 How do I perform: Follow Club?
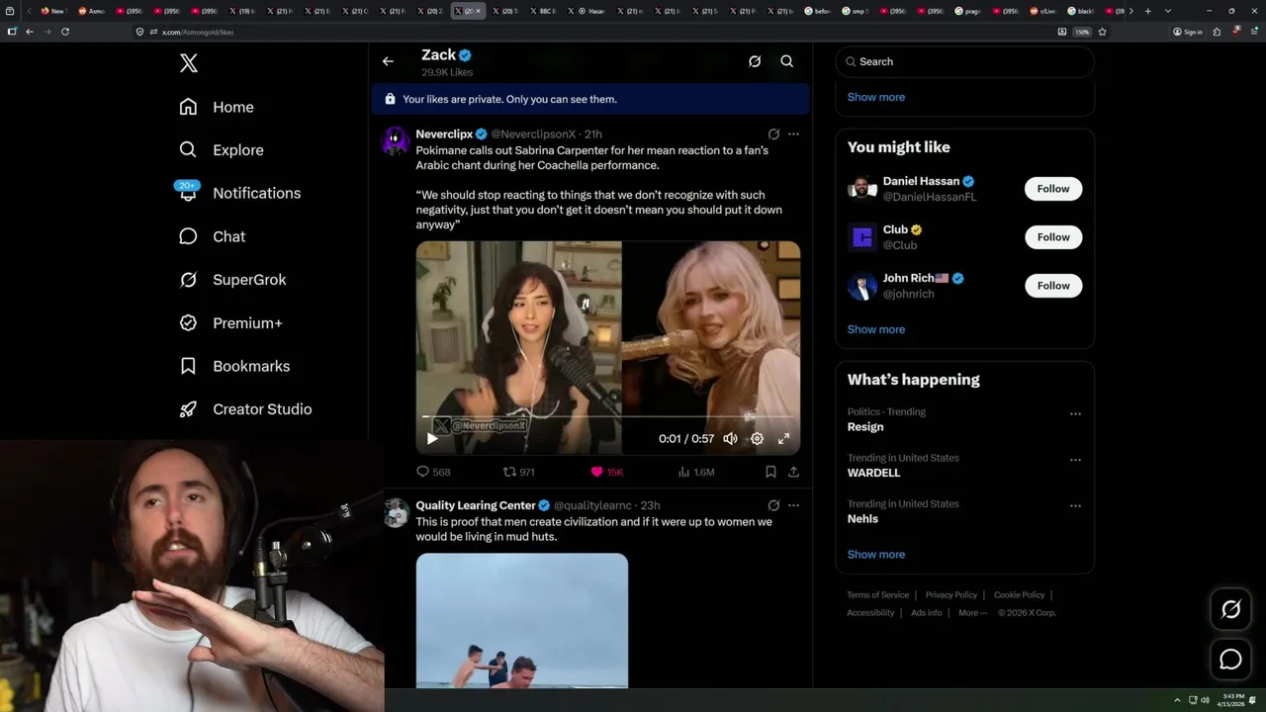[x=1053, y=237]
